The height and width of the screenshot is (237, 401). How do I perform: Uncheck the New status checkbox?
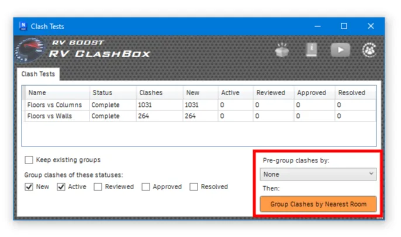[29, 187]
